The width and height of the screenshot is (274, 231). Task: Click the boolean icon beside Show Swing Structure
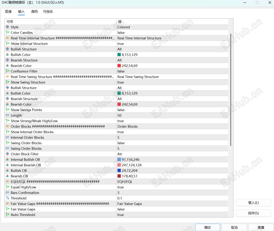pyautogui.click(x=7, y=82)
